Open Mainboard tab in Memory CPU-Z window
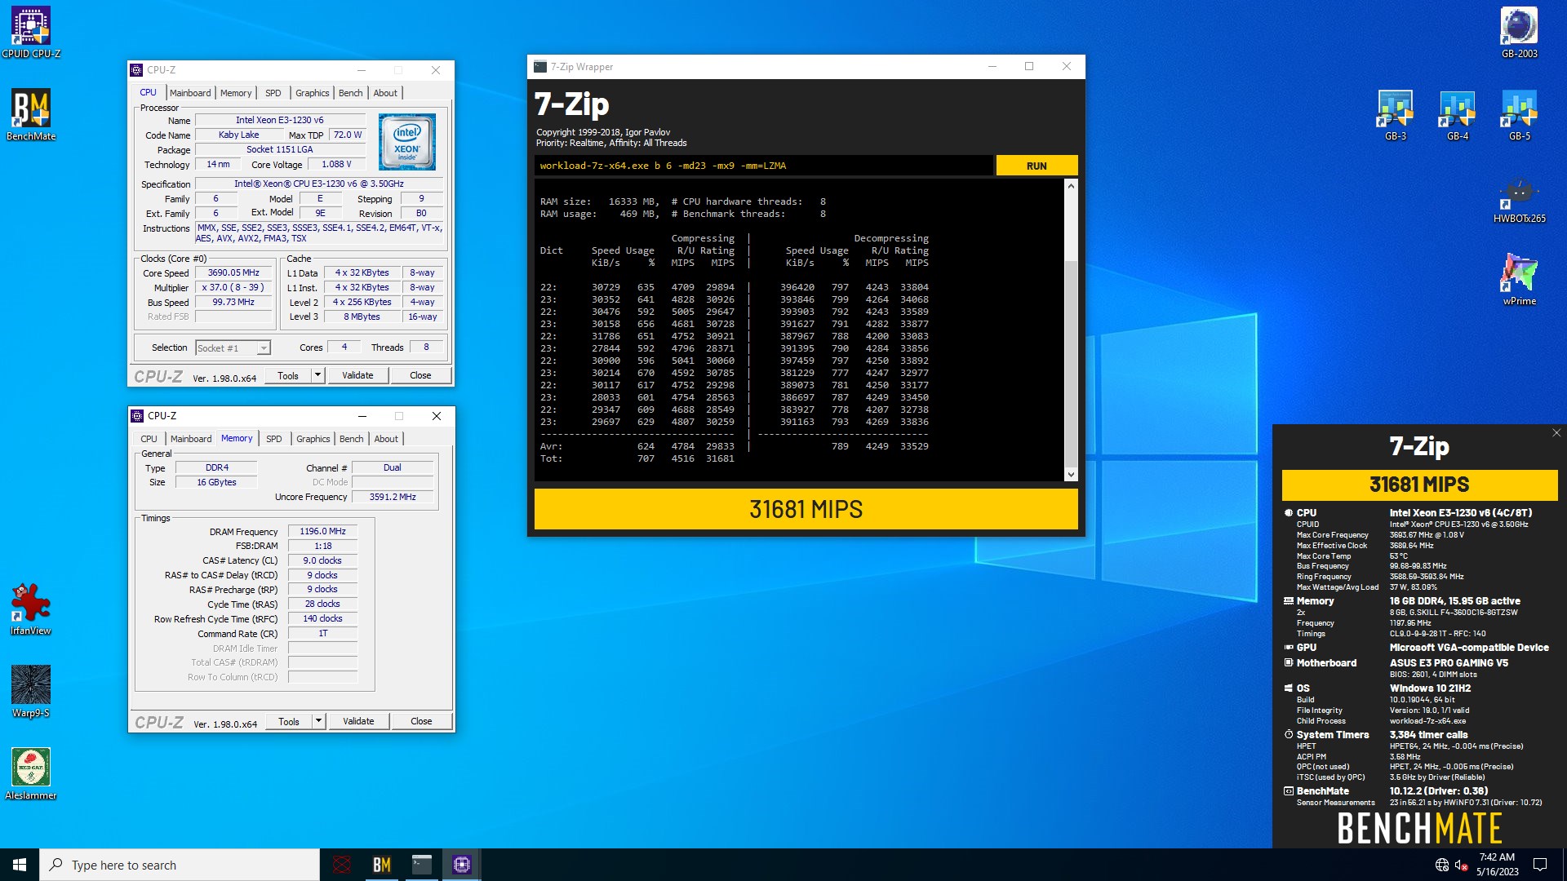 click(x=191, y=439)
